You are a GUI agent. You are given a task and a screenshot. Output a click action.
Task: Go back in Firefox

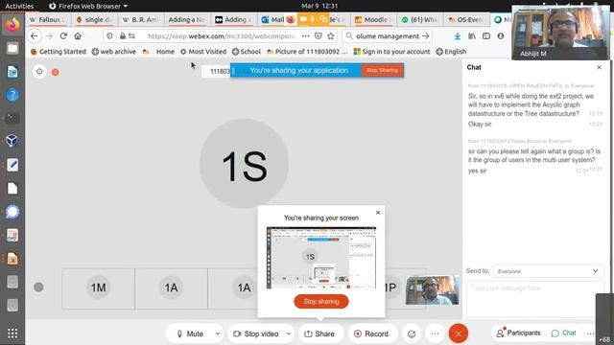[35, 36]
